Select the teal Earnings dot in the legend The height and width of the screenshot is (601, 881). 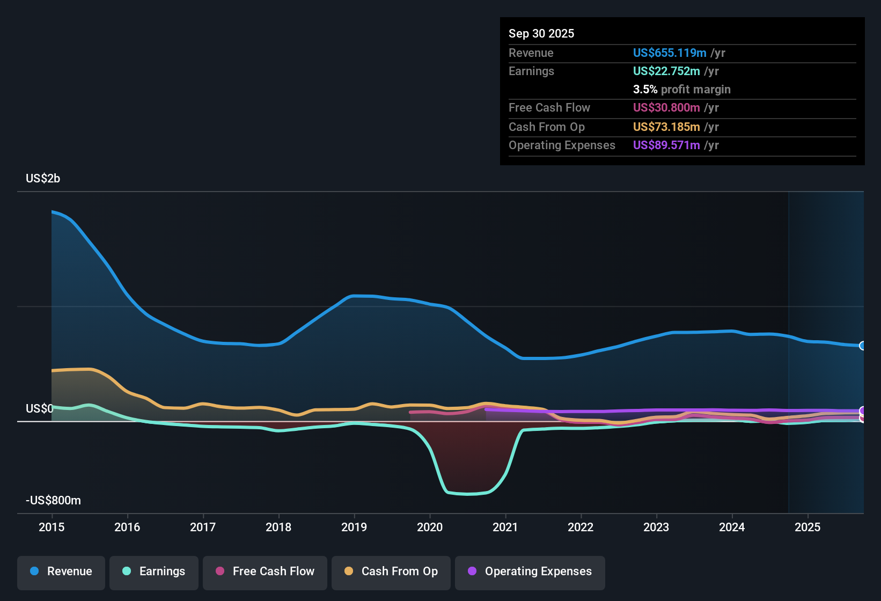(127, 571)
